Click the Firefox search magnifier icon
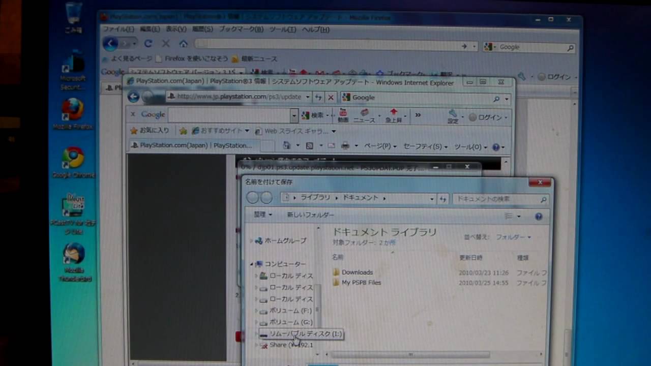 [x=570, y=48]
